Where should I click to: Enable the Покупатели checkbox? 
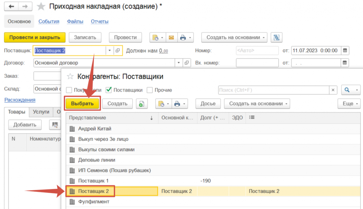pos(69,90)
